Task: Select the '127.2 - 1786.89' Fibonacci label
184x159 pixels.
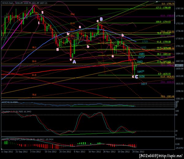Action: pos(163,8)
